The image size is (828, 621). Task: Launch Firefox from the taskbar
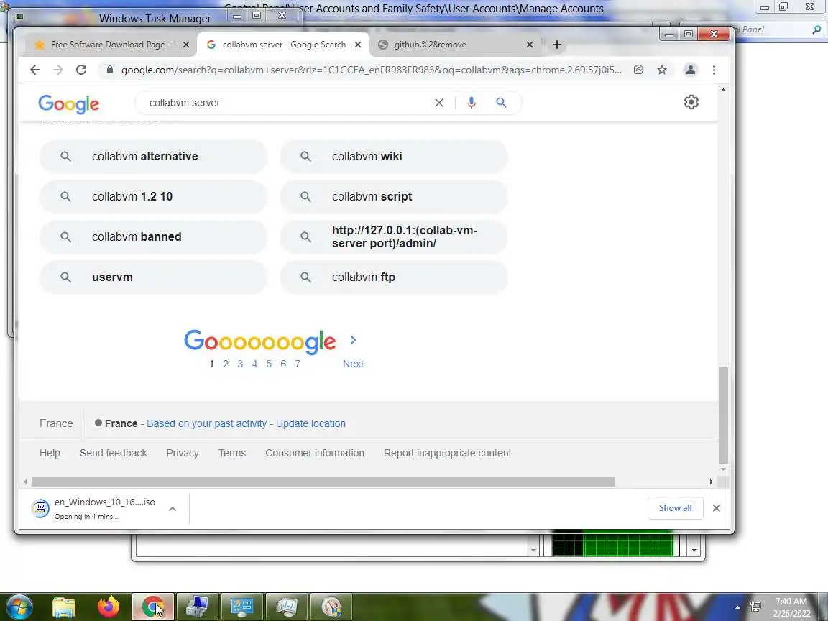109,607
